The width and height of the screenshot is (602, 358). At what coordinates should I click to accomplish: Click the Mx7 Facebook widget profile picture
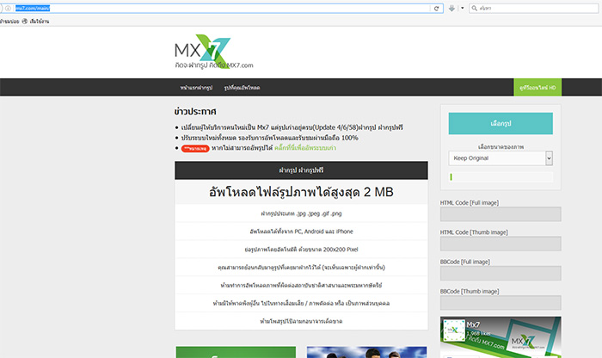coord(454,330)
